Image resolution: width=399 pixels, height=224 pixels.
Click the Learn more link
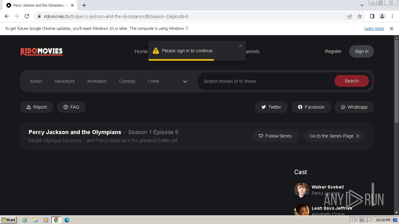[374, 28]
